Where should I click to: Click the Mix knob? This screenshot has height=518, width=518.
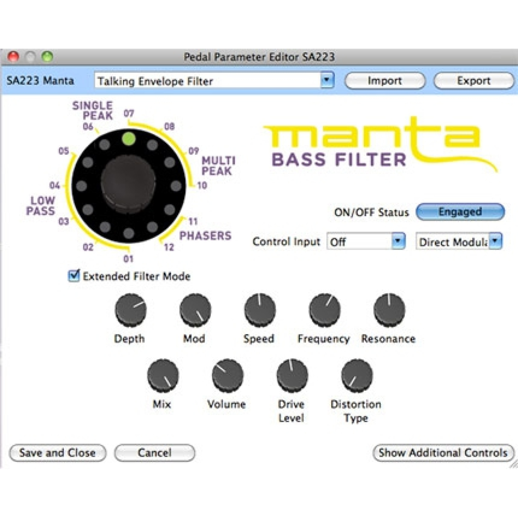(163, 375)
